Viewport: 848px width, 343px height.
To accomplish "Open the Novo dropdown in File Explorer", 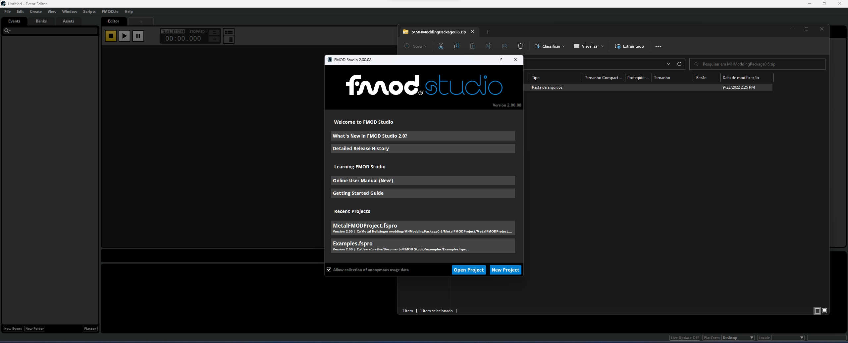I will click(x=416, y=46).
